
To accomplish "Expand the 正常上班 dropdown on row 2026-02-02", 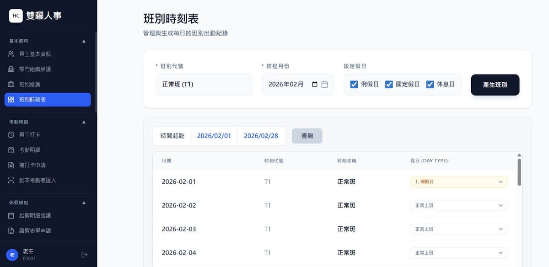I will [458, 205].
